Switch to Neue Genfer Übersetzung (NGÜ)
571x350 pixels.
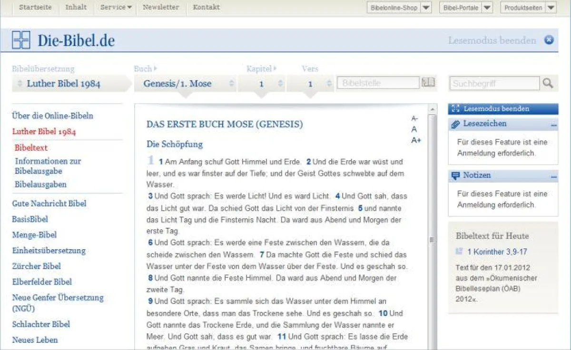(58, 303)
